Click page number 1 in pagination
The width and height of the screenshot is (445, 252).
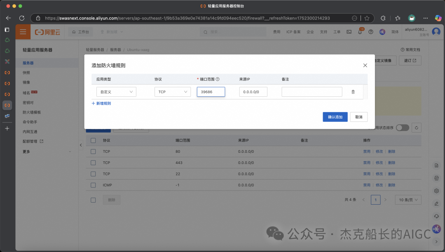(x=375, y=200)
